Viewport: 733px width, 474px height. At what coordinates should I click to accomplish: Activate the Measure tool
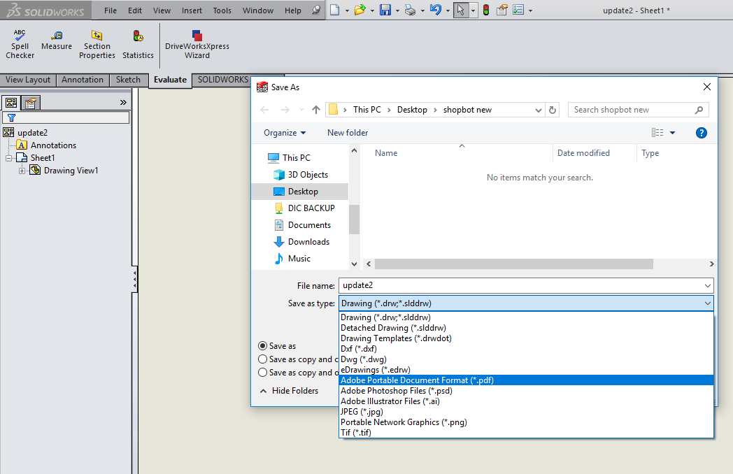pyautogui.click(x=57, y=41)
